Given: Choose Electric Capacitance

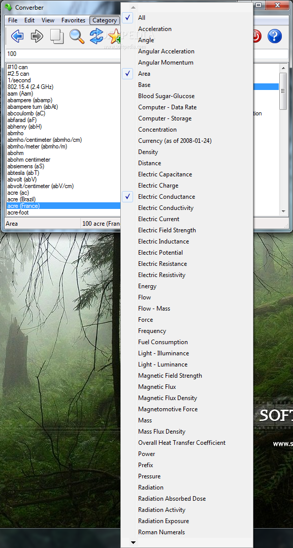Looking at the screenshot, I should tap(187, 174).
